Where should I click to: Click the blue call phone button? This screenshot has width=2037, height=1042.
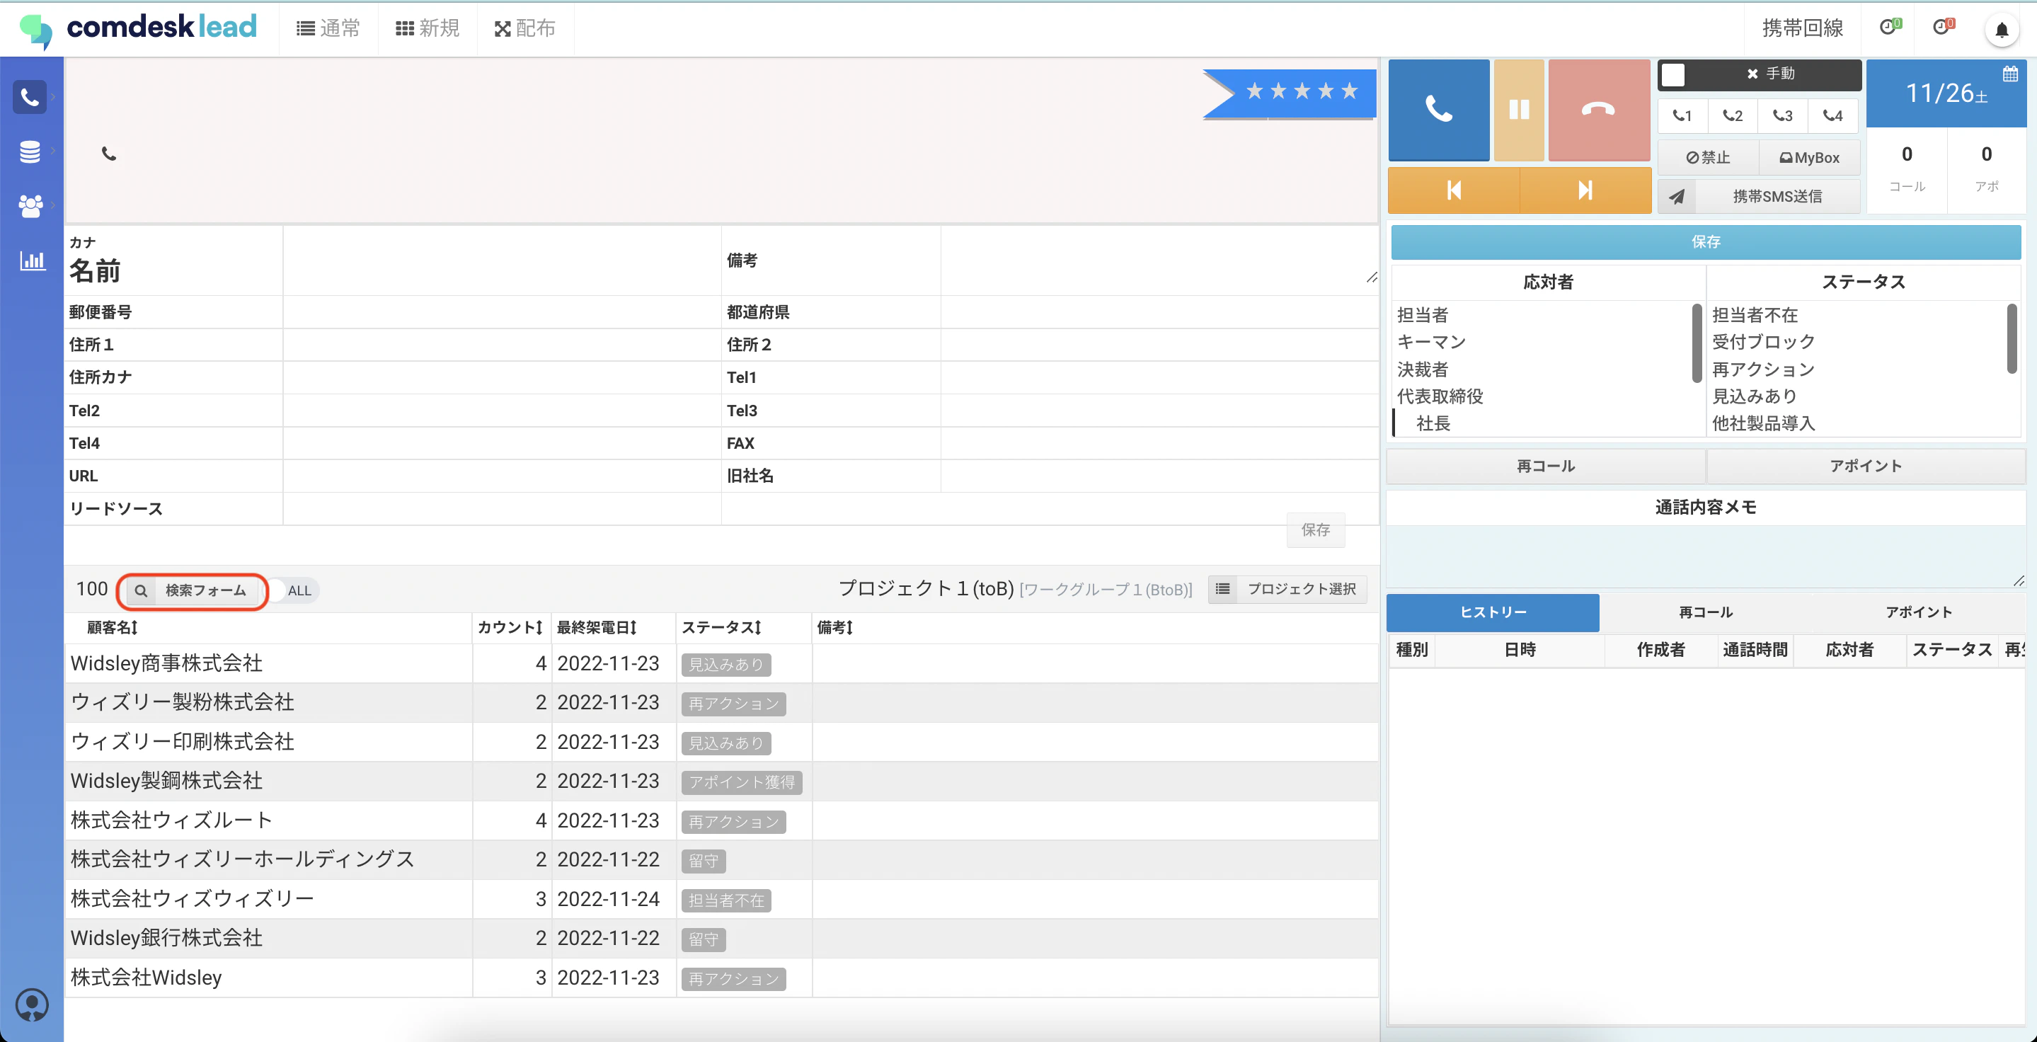click(1438, 109)
